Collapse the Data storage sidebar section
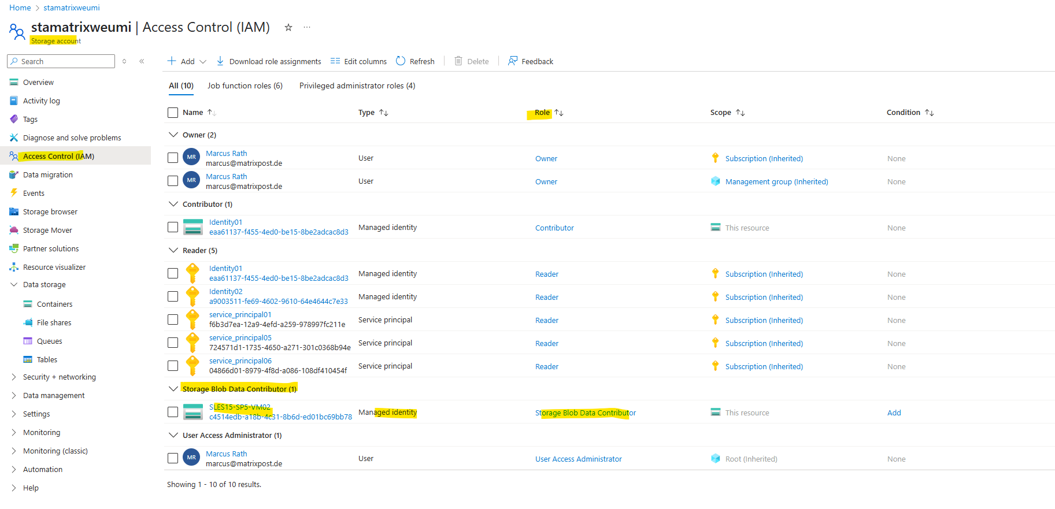This screenshot has width=1055, height=509. coord(14,284)
